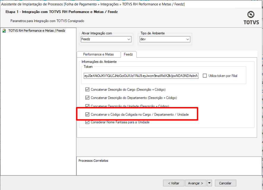
Task: Click the TOTVS logo icon
Action: click(x=251, y=18)
